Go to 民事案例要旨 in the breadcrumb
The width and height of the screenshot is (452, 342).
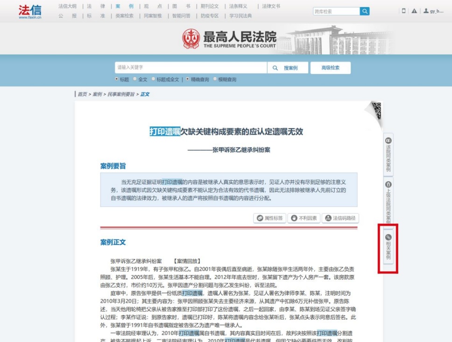[x=121, y=94]
